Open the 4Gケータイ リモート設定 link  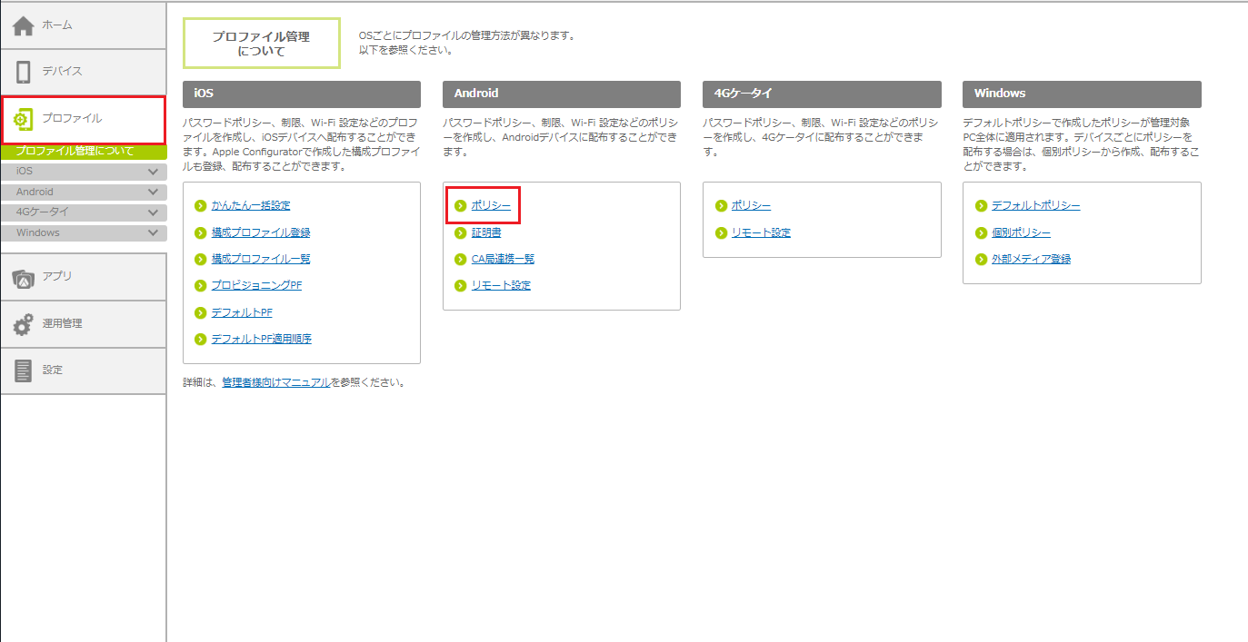[761, 232]
